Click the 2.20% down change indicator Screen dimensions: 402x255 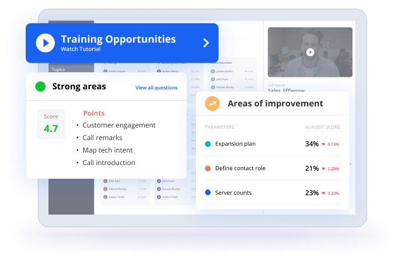click(330, 168)
